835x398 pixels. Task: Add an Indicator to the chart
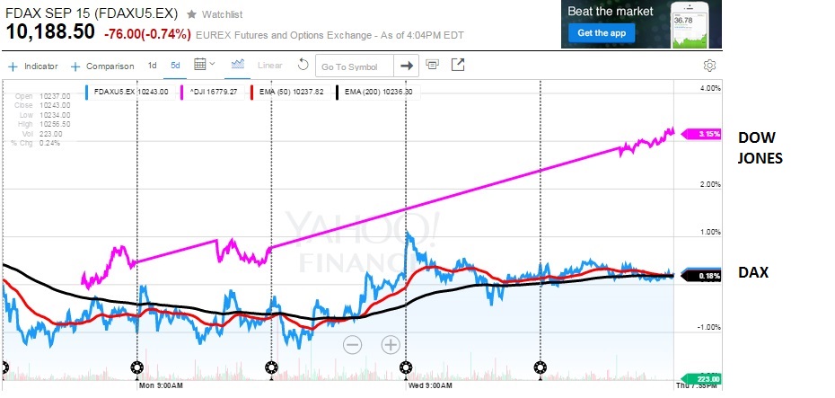click(34, 66)
